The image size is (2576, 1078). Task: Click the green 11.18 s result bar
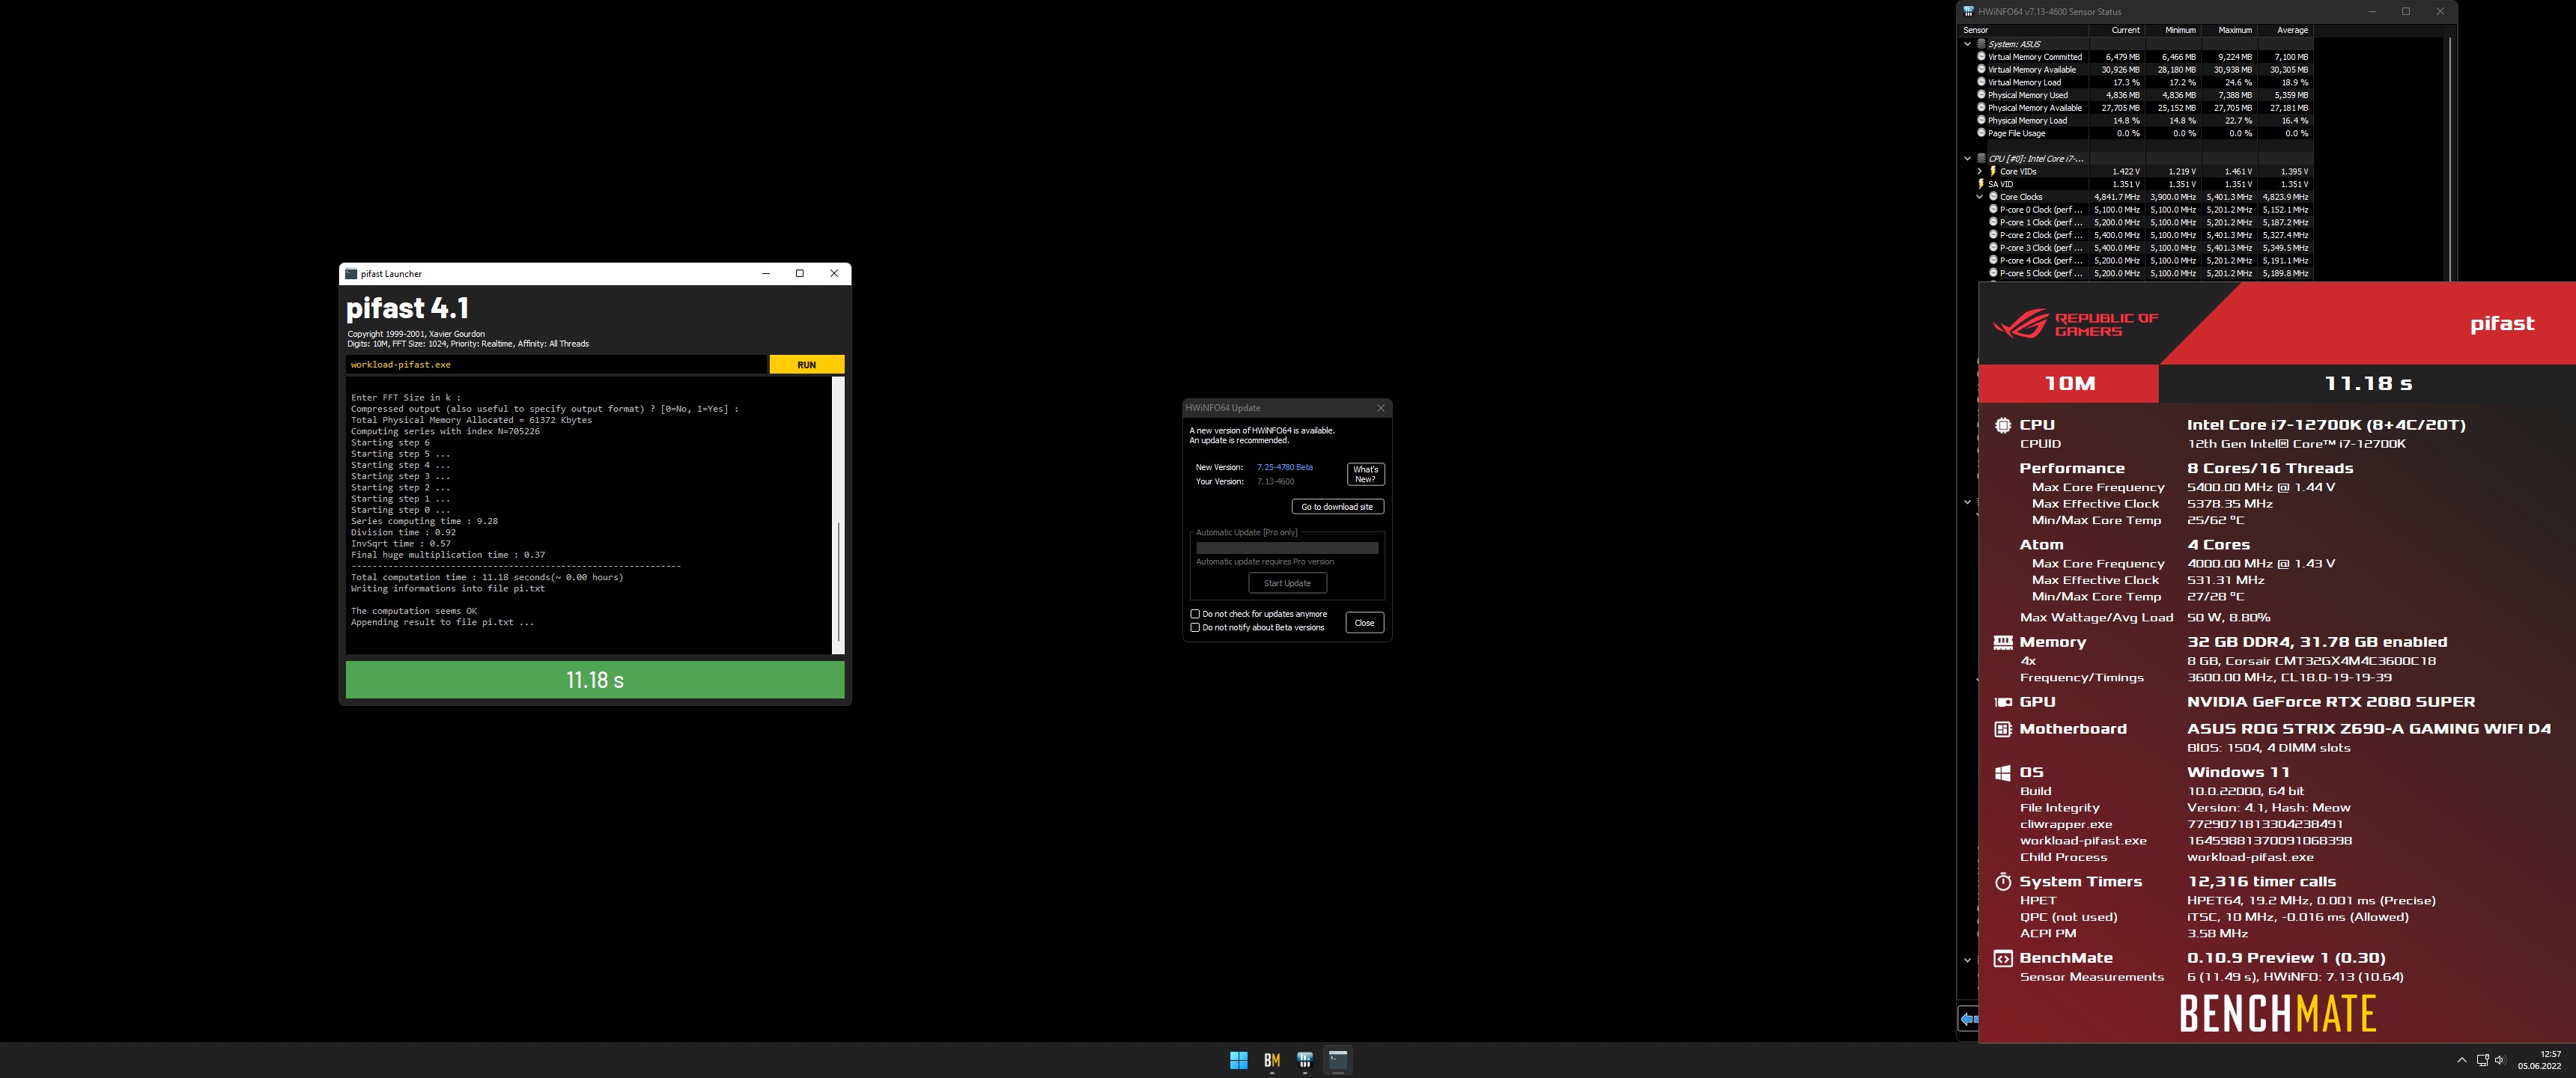coord(595,680)
